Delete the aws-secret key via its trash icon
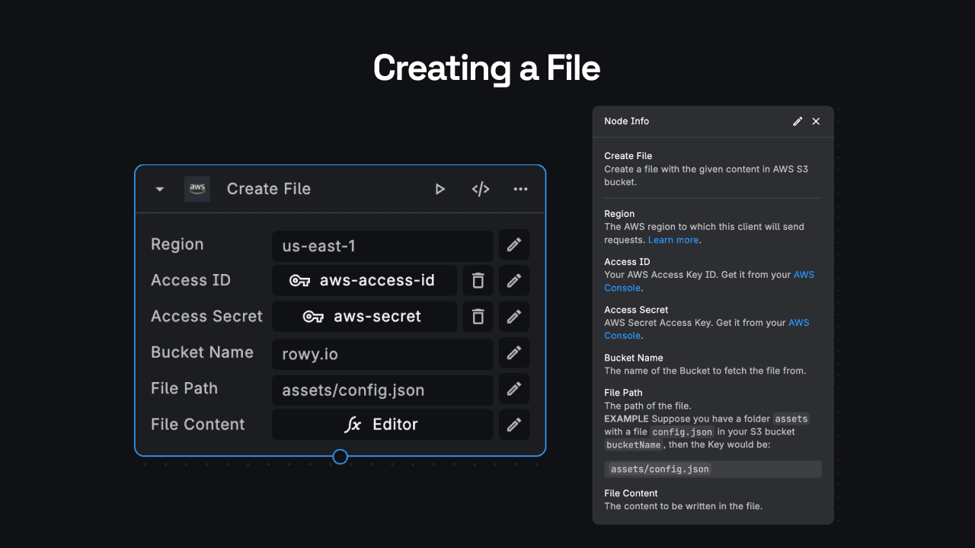This screenshot has height=548, width=975. pyautogui.click(x=478, y=316)
